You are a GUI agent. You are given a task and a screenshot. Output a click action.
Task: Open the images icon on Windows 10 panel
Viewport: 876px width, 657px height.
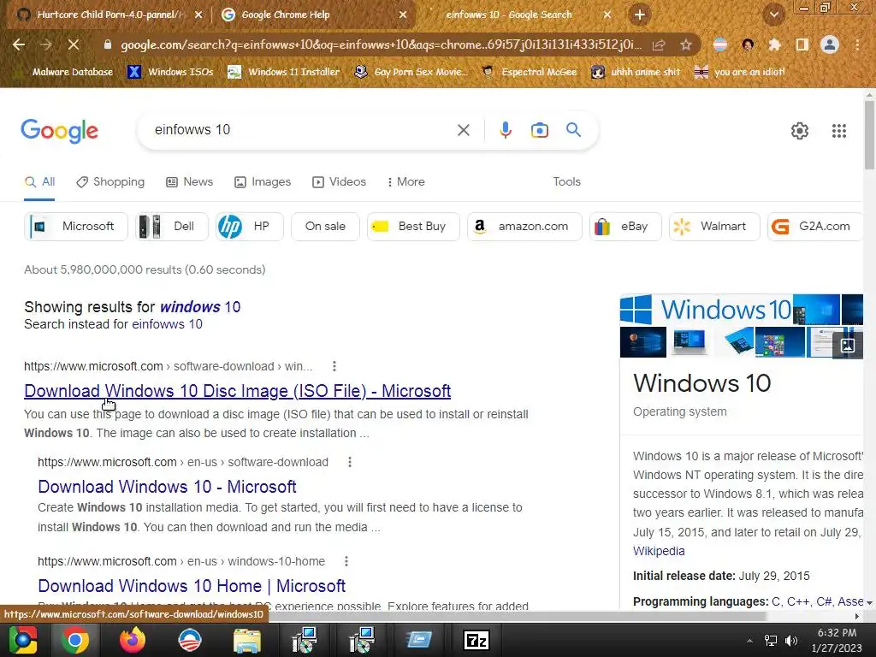click(x=847, y=344)
